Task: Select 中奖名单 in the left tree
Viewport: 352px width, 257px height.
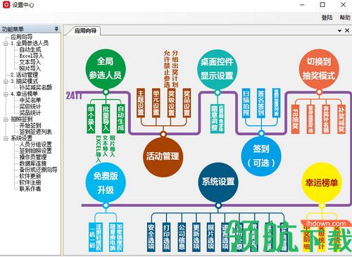Action: [30, 100]
